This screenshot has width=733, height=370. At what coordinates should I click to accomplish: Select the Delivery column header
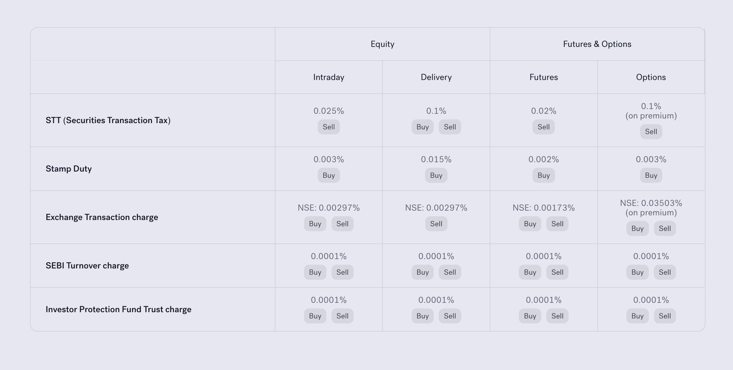[436, 77]
